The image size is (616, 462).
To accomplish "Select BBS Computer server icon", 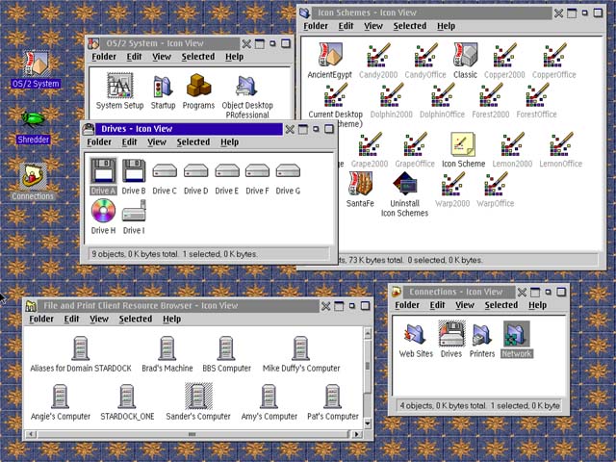I will click(x=226, y=348).
